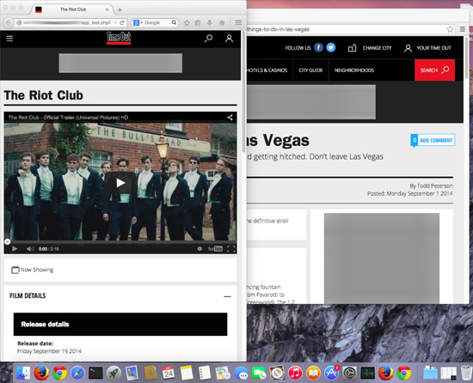
Task: Click the video progress bar scrubber
Action: click(7, 241)
